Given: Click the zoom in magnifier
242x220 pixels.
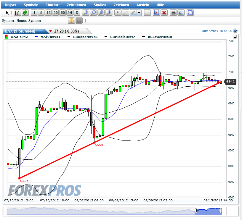Looking at the screenshot, I should [86, 13].
